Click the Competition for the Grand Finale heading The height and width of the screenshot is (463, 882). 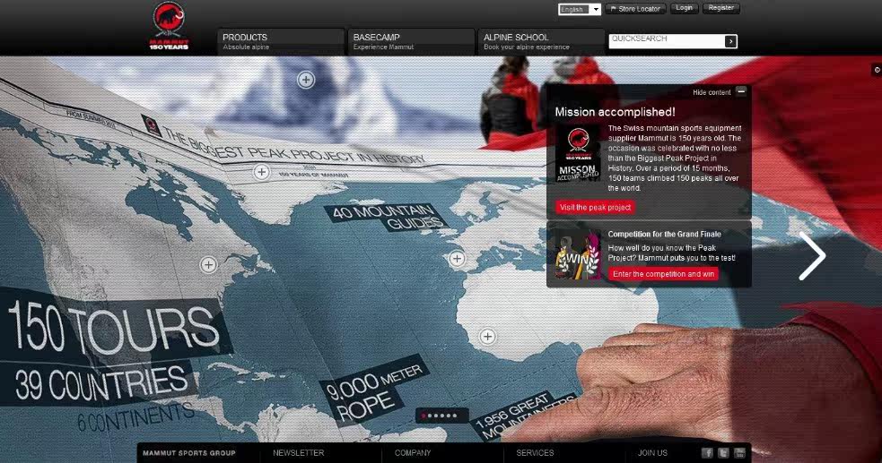coord(664,234)
